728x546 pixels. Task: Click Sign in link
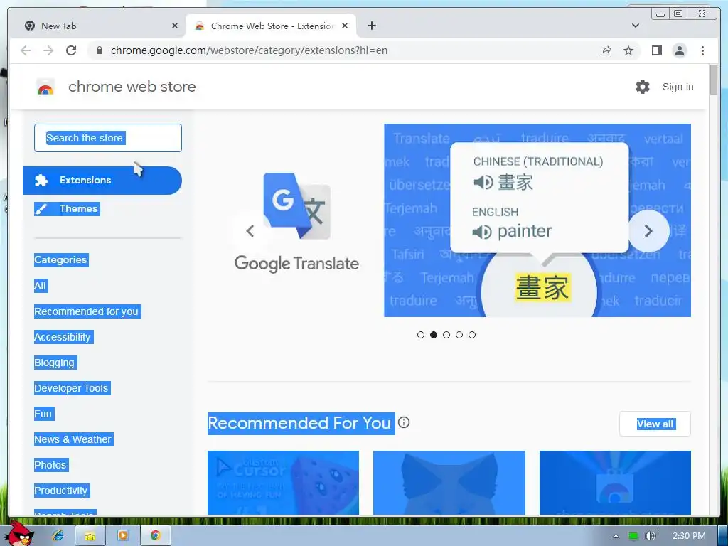click(678, 87)
